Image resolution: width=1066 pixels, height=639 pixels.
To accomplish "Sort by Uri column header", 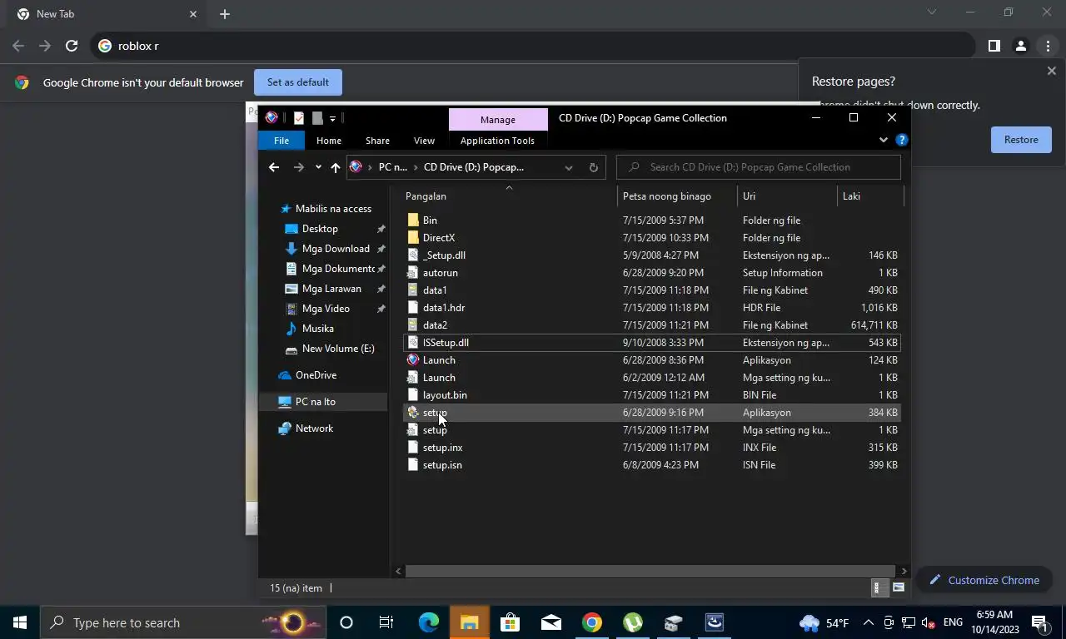I will (x=787, y=196).
